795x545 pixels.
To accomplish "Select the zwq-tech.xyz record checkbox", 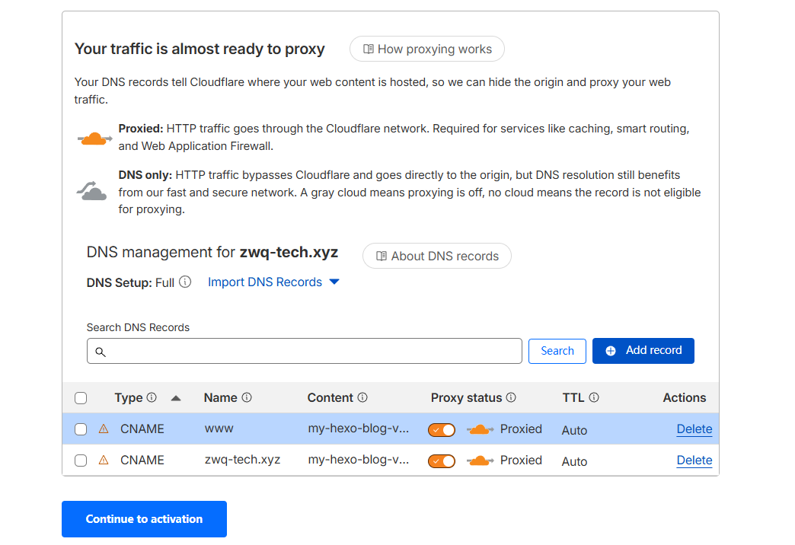I will tap(81, 461).
